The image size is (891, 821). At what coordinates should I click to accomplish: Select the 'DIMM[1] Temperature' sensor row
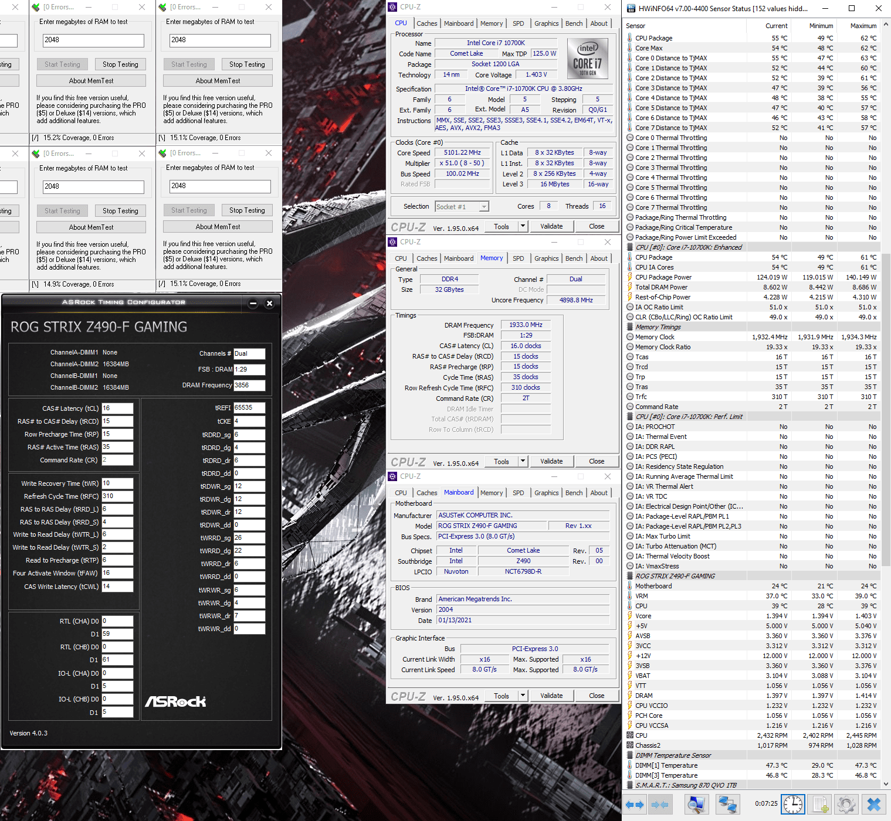point(752,765)
